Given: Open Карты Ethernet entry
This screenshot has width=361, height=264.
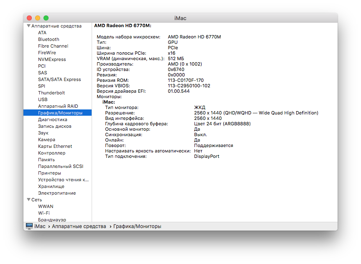Looking at the screenshot, I should (x=55, y=146).
